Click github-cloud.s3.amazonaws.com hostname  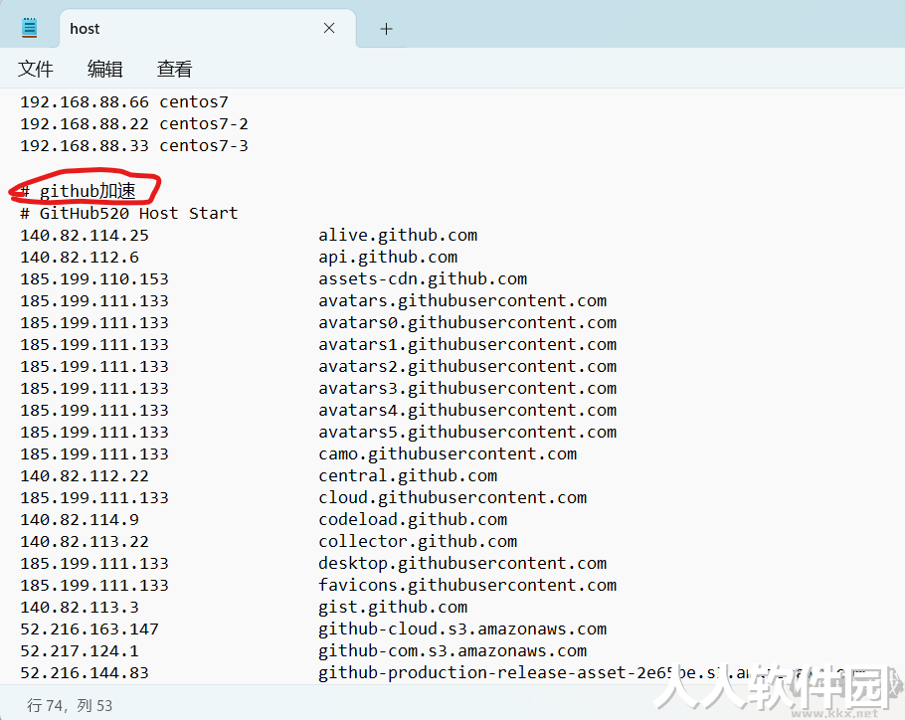[462, 629]
